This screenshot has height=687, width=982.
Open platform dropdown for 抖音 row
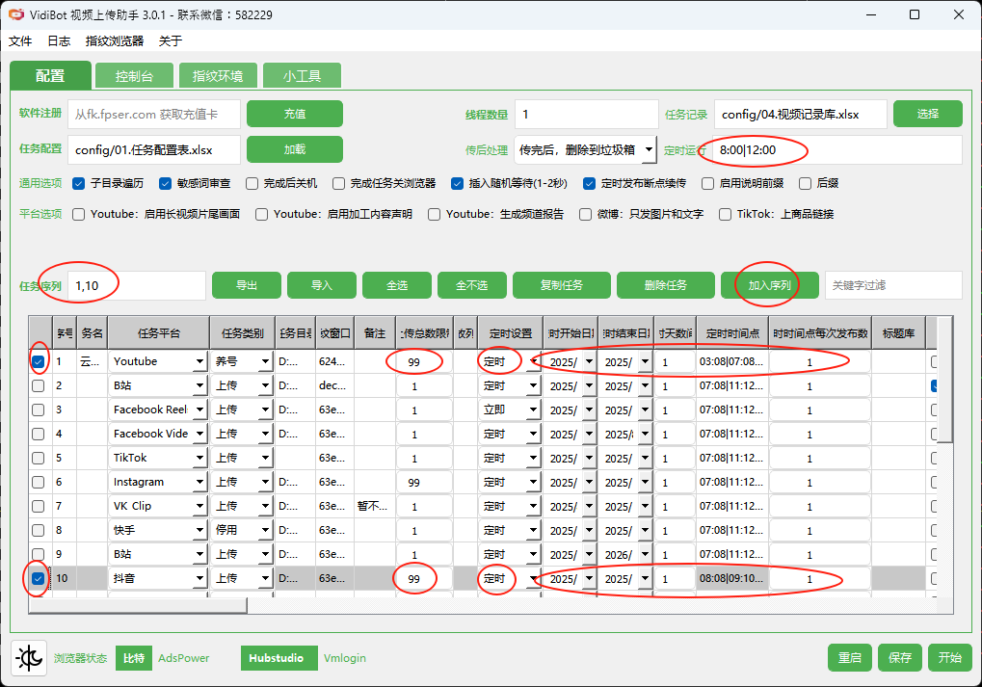point(199,579)
